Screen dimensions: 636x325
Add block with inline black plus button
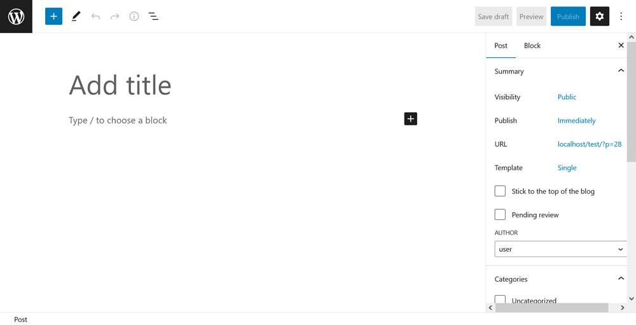(410, 119)
